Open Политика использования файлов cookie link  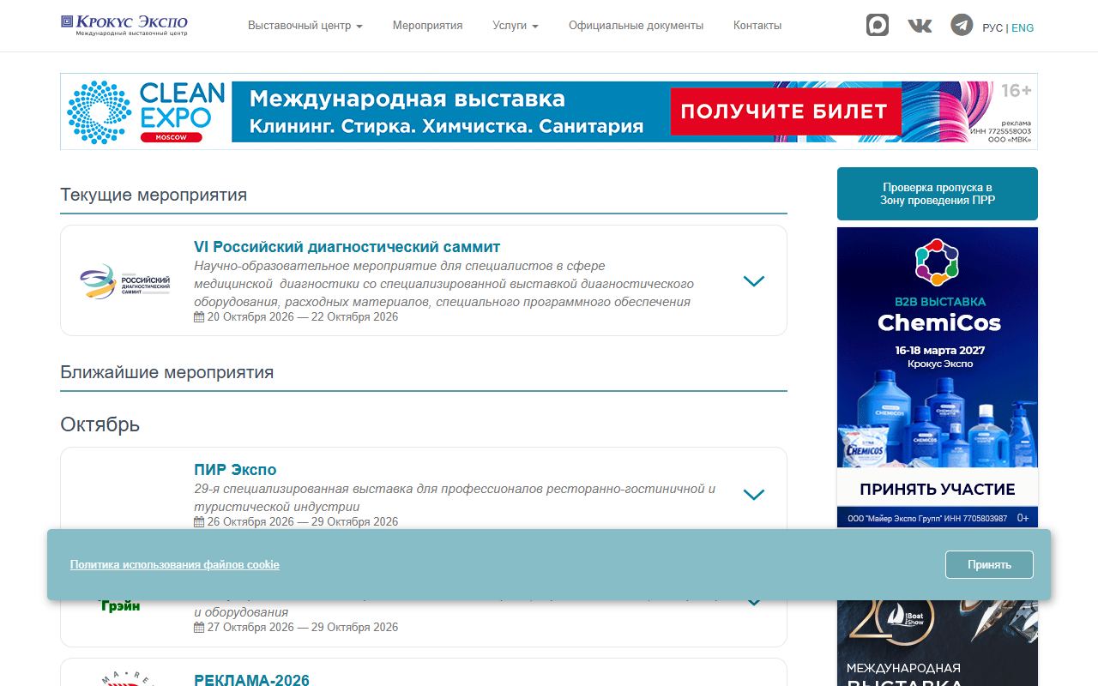click(175, 564)
